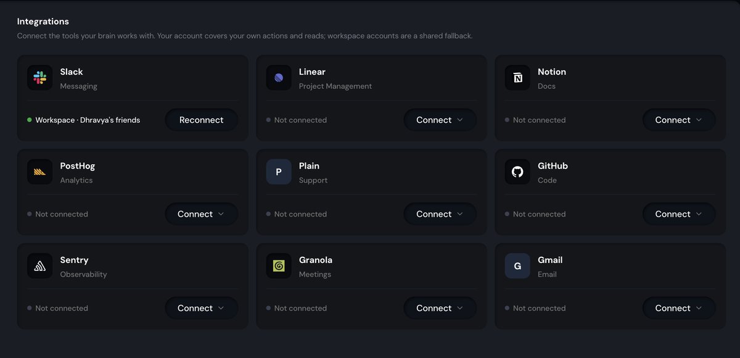Click the GitHub octocat icon

(x=517, y=172)
